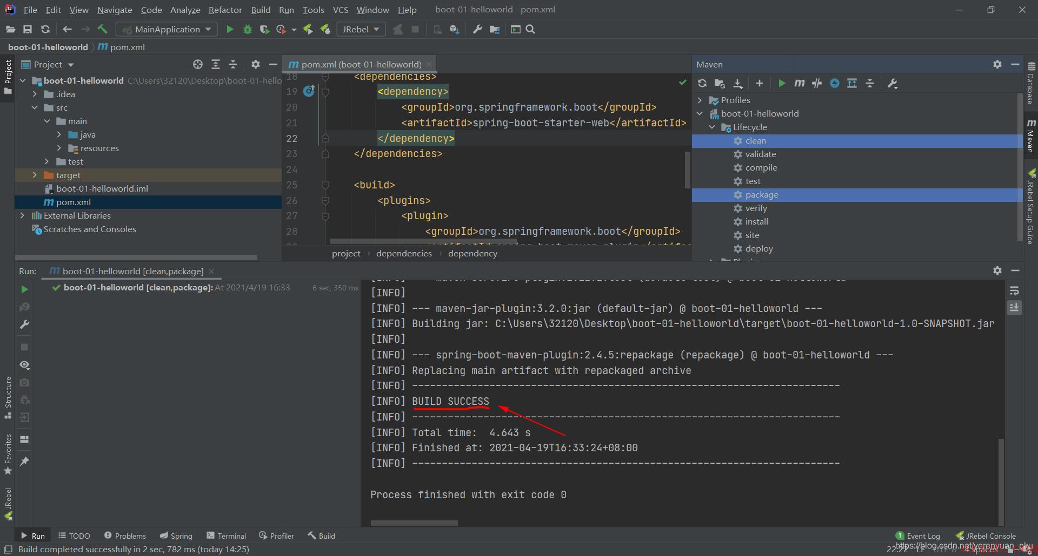This screenshot has height=556, width=1038.
Task: Select compile lifecycle phase
Action: [x=761, y=167]
